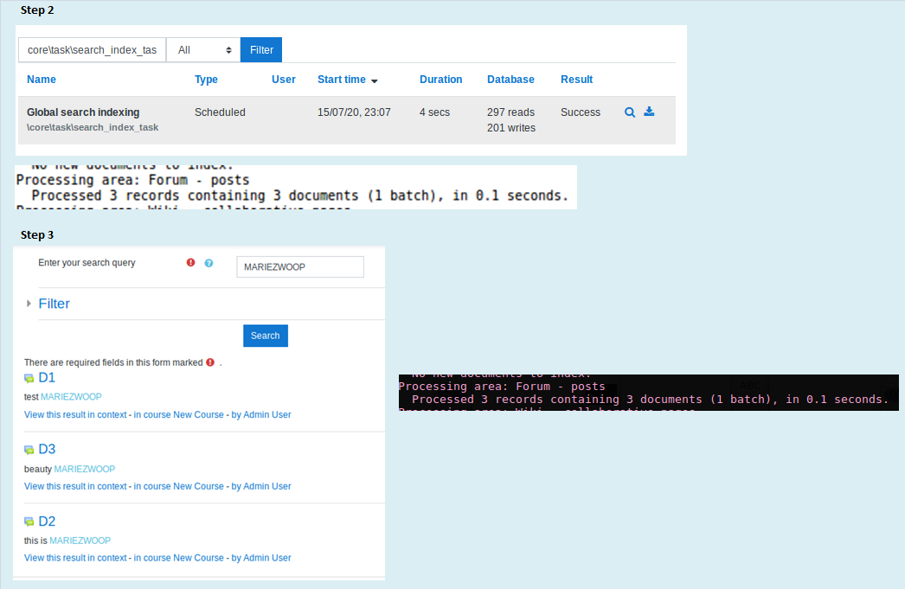905x589 pixels.
Task: Open 'by Admin User' link under D2
Action: coord(261,558)
